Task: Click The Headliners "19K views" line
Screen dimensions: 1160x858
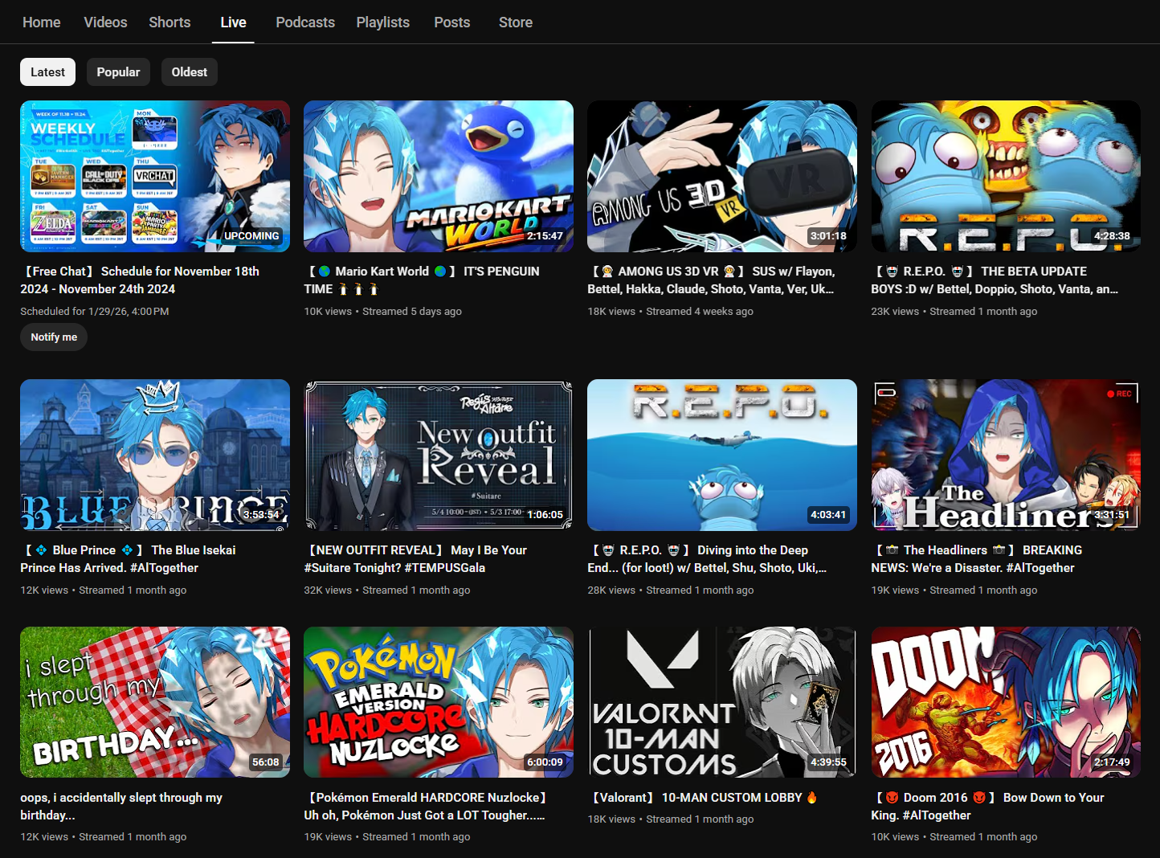Action: pos(954,590)
